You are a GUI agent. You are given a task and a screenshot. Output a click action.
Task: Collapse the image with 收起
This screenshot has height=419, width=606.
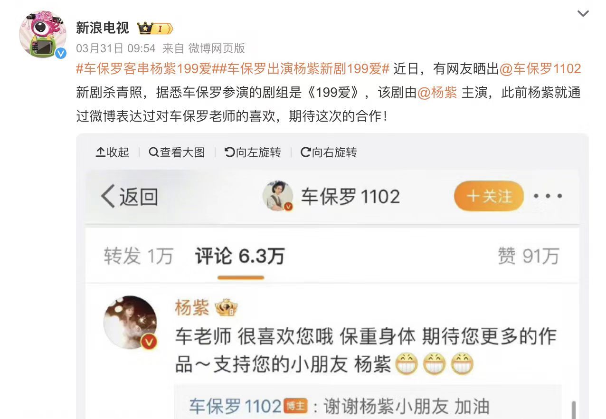pyautogui.click(x=113, y=152)
